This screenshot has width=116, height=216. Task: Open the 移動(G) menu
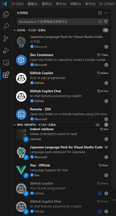tap(75, 4)
